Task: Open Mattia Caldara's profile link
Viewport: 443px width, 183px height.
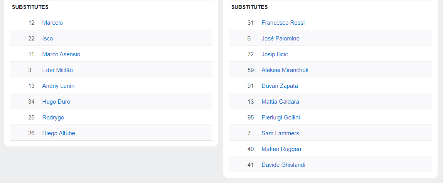Action: point(280,102)
